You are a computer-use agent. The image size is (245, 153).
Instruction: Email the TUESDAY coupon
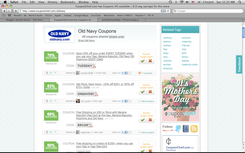pos(129,73)
